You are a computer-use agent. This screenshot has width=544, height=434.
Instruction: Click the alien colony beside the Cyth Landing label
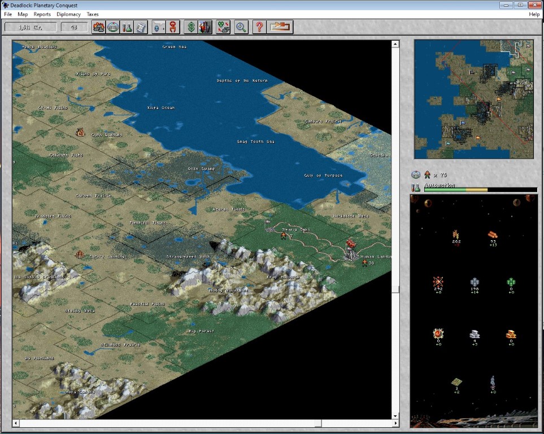(80, 132)
